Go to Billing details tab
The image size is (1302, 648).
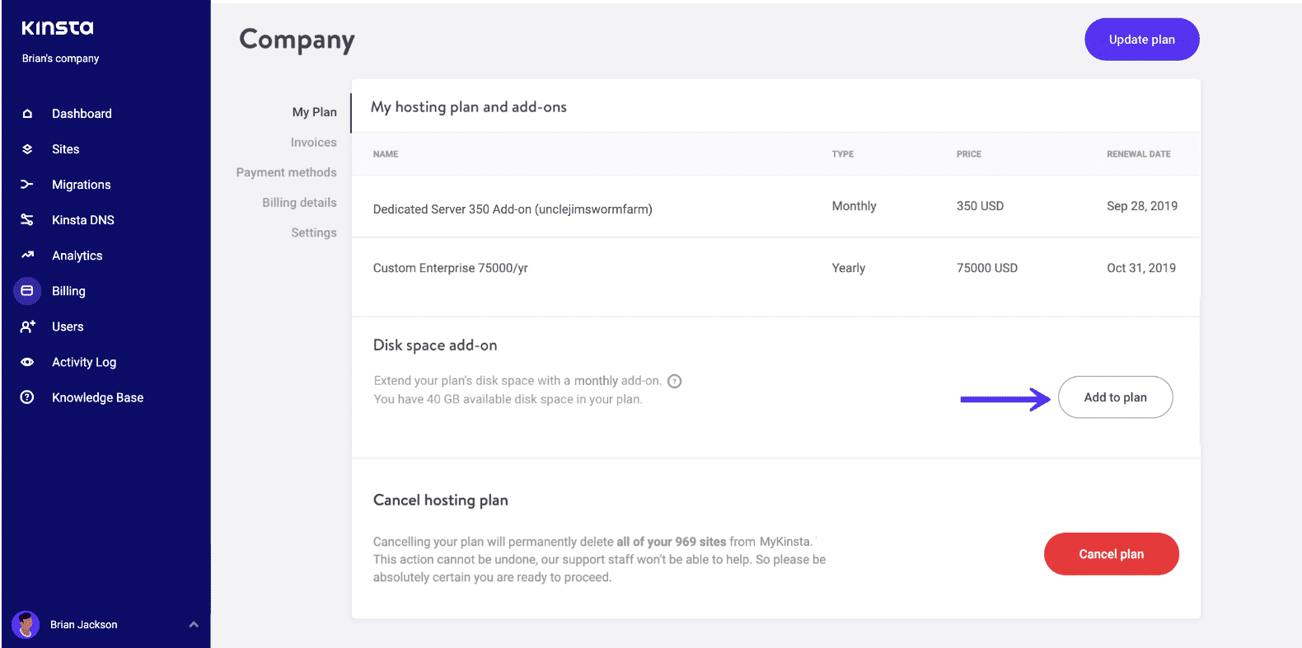click(299, 203)
